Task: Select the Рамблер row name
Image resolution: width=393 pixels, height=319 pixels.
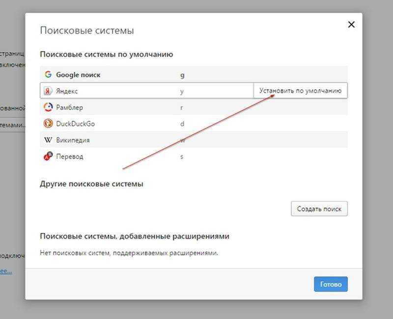Action: click(69, 107)
